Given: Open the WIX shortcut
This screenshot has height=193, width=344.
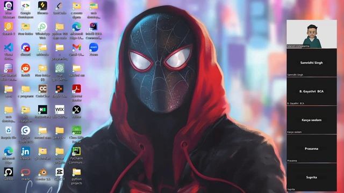Looking at the screenshot, I should [60, 109].
